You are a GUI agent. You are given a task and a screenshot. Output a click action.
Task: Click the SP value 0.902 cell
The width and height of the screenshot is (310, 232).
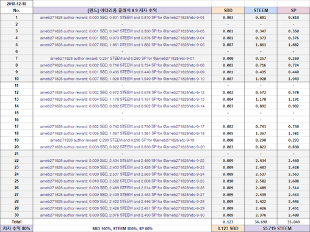pyautogui.click(x=294, y=106)
